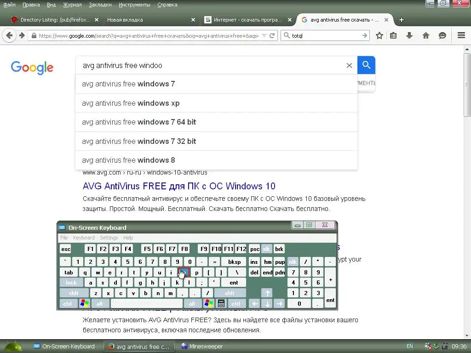Click the Firefox back arrow button

[x=9, y=35]
